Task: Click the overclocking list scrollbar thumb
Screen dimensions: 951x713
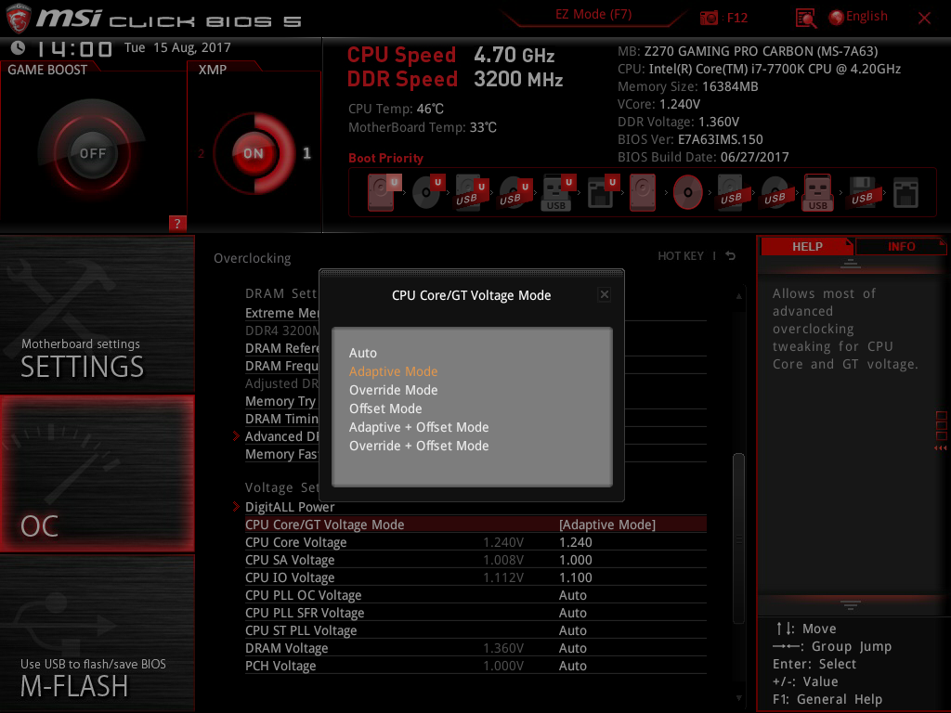Action: click(738, 538)
